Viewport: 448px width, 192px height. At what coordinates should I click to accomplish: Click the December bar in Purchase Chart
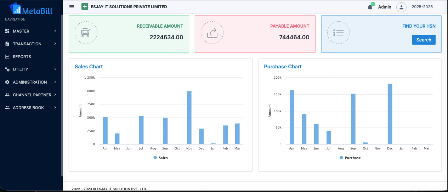[x=390, y=114]
